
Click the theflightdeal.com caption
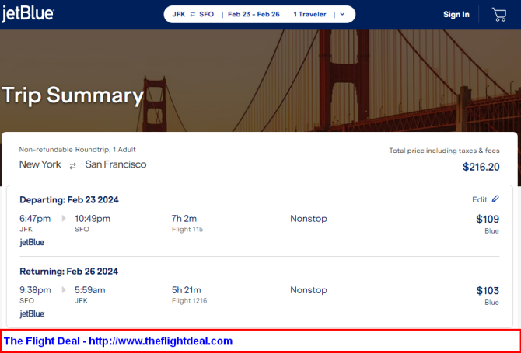[118, 341]
